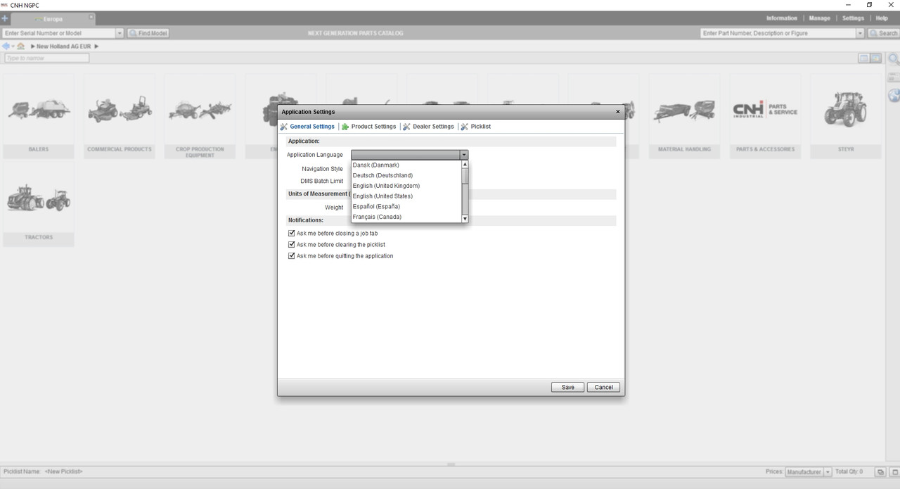Click the overlapping-windows picklist icon in status bar
Viewport: 900px width, 489px height.
coord(880,471)
